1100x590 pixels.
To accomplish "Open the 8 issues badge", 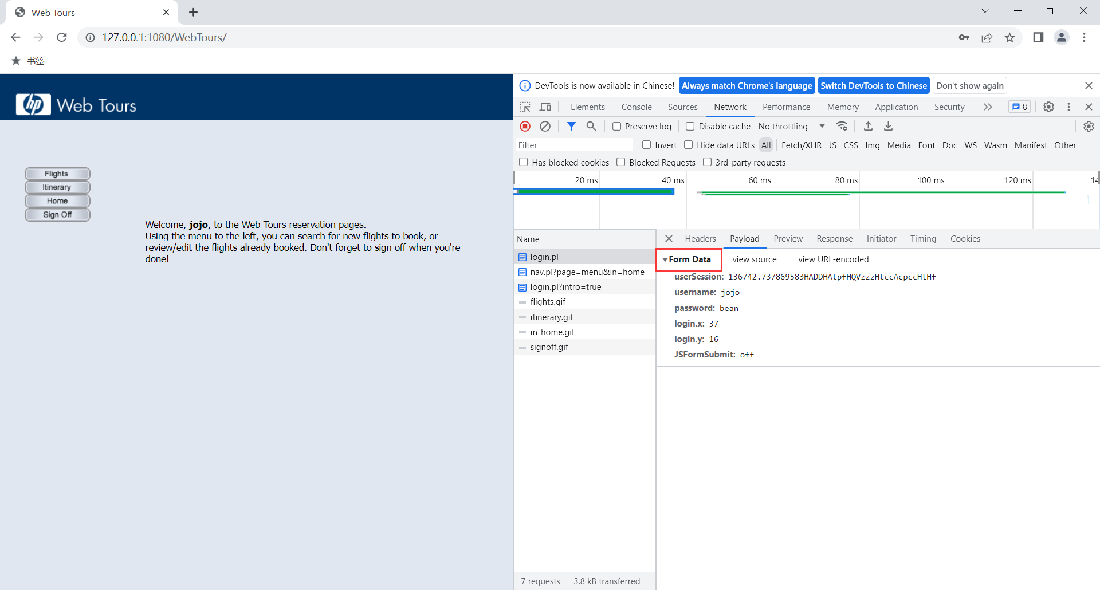I will coord(1019,107).
